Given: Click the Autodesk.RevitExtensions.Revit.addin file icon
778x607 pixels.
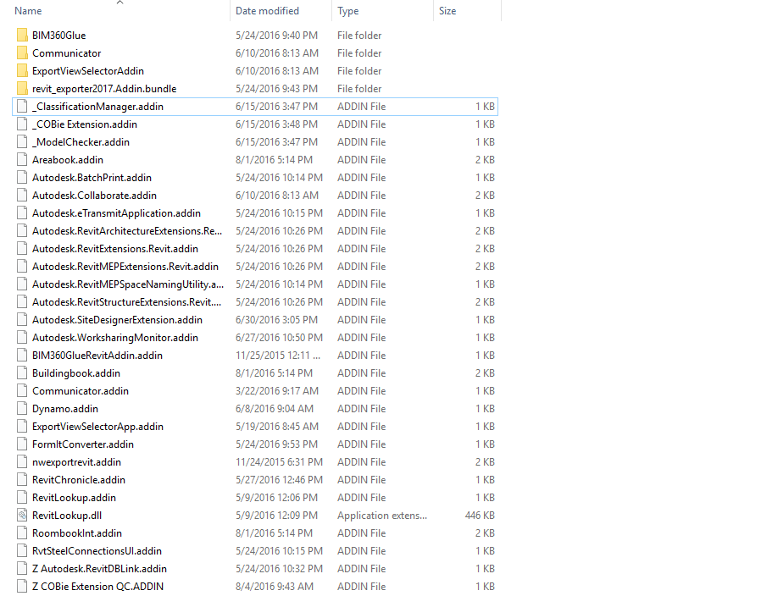Looking at the screenshot, I should (x=22, y=249).
